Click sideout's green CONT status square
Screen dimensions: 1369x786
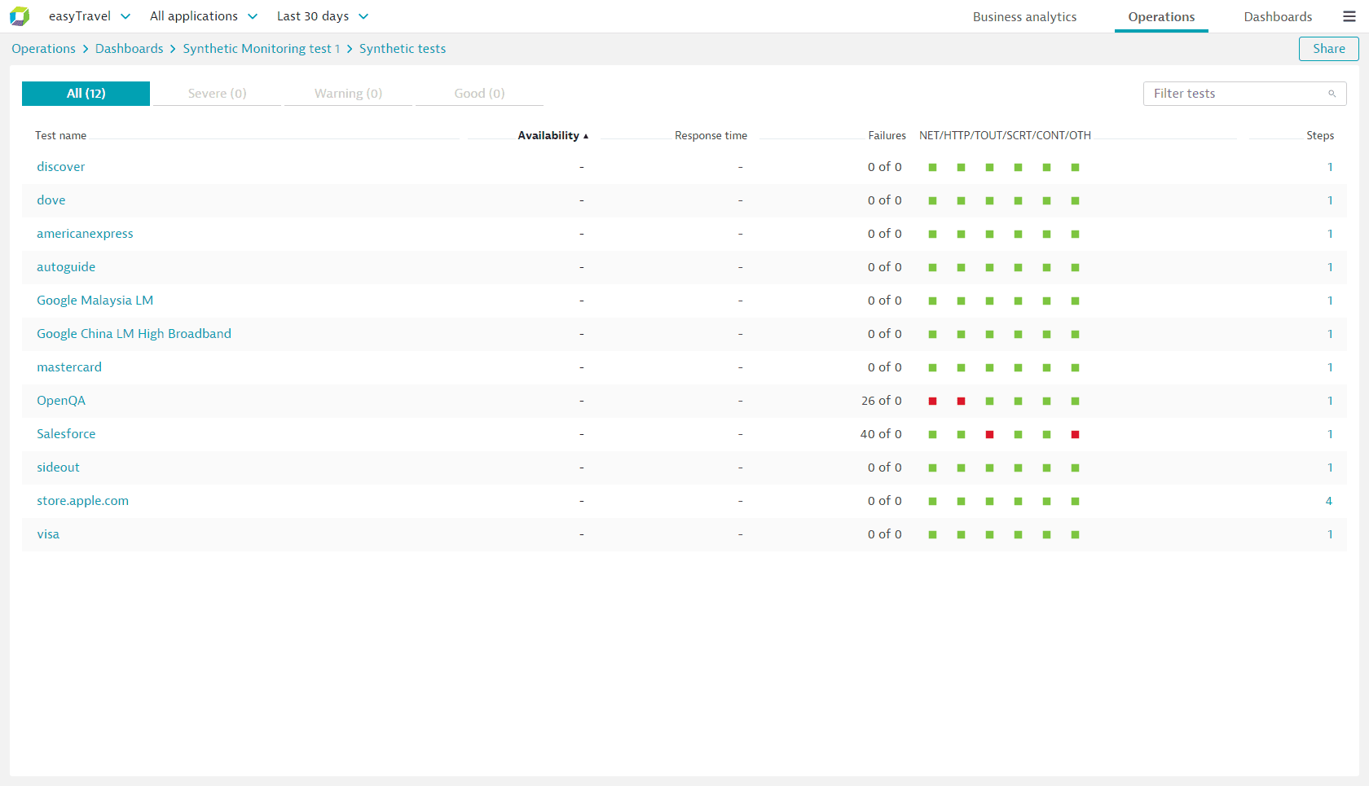click(x=1047, y=468)
